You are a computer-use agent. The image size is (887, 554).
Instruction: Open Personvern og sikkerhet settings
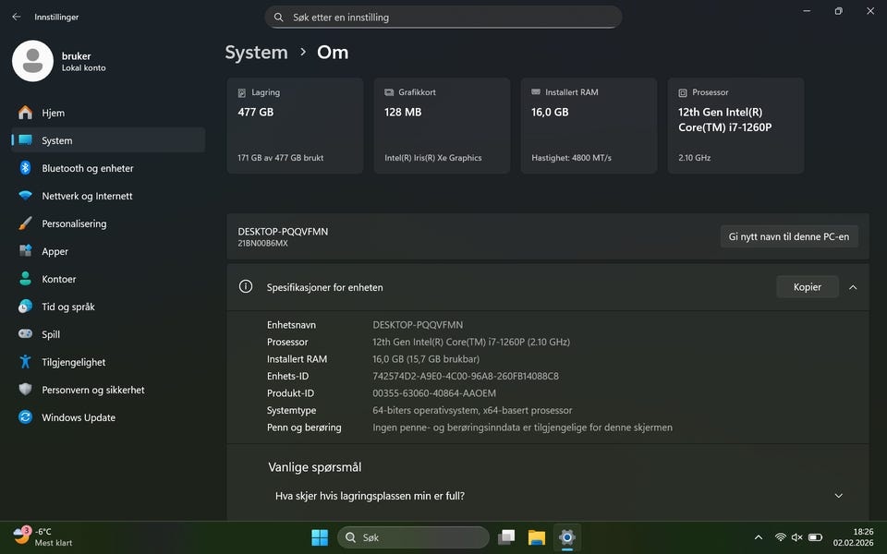click(x=108, y=390)
